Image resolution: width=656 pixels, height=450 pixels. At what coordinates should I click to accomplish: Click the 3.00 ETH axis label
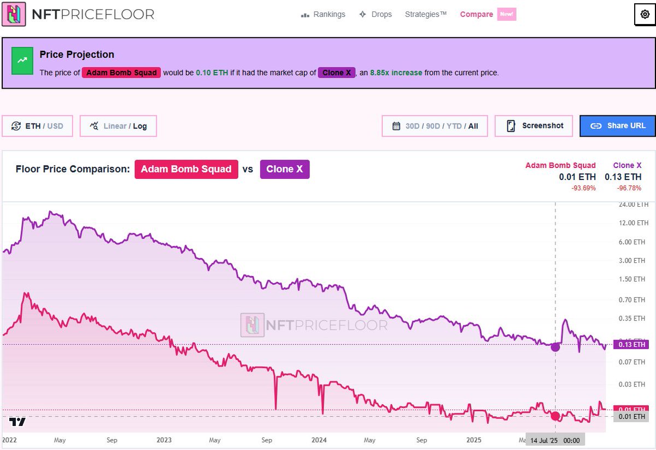632,261
